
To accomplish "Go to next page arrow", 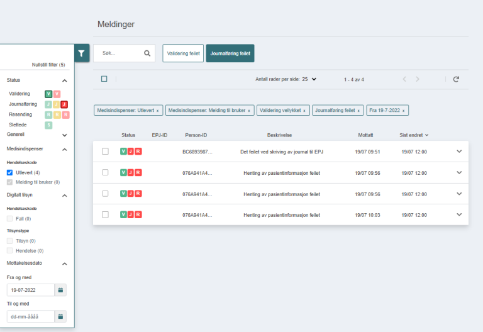I will click(x=418, y=79).
